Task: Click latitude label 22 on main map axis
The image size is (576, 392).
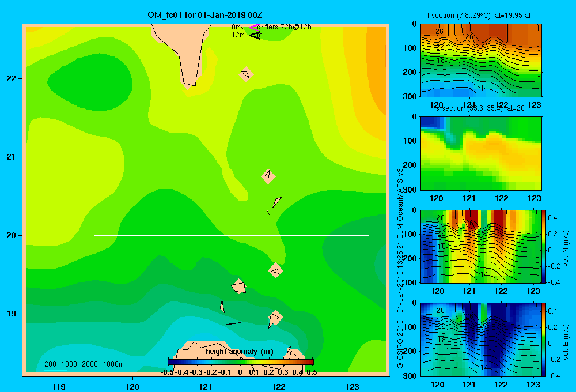Action: [x=11, y=78]
